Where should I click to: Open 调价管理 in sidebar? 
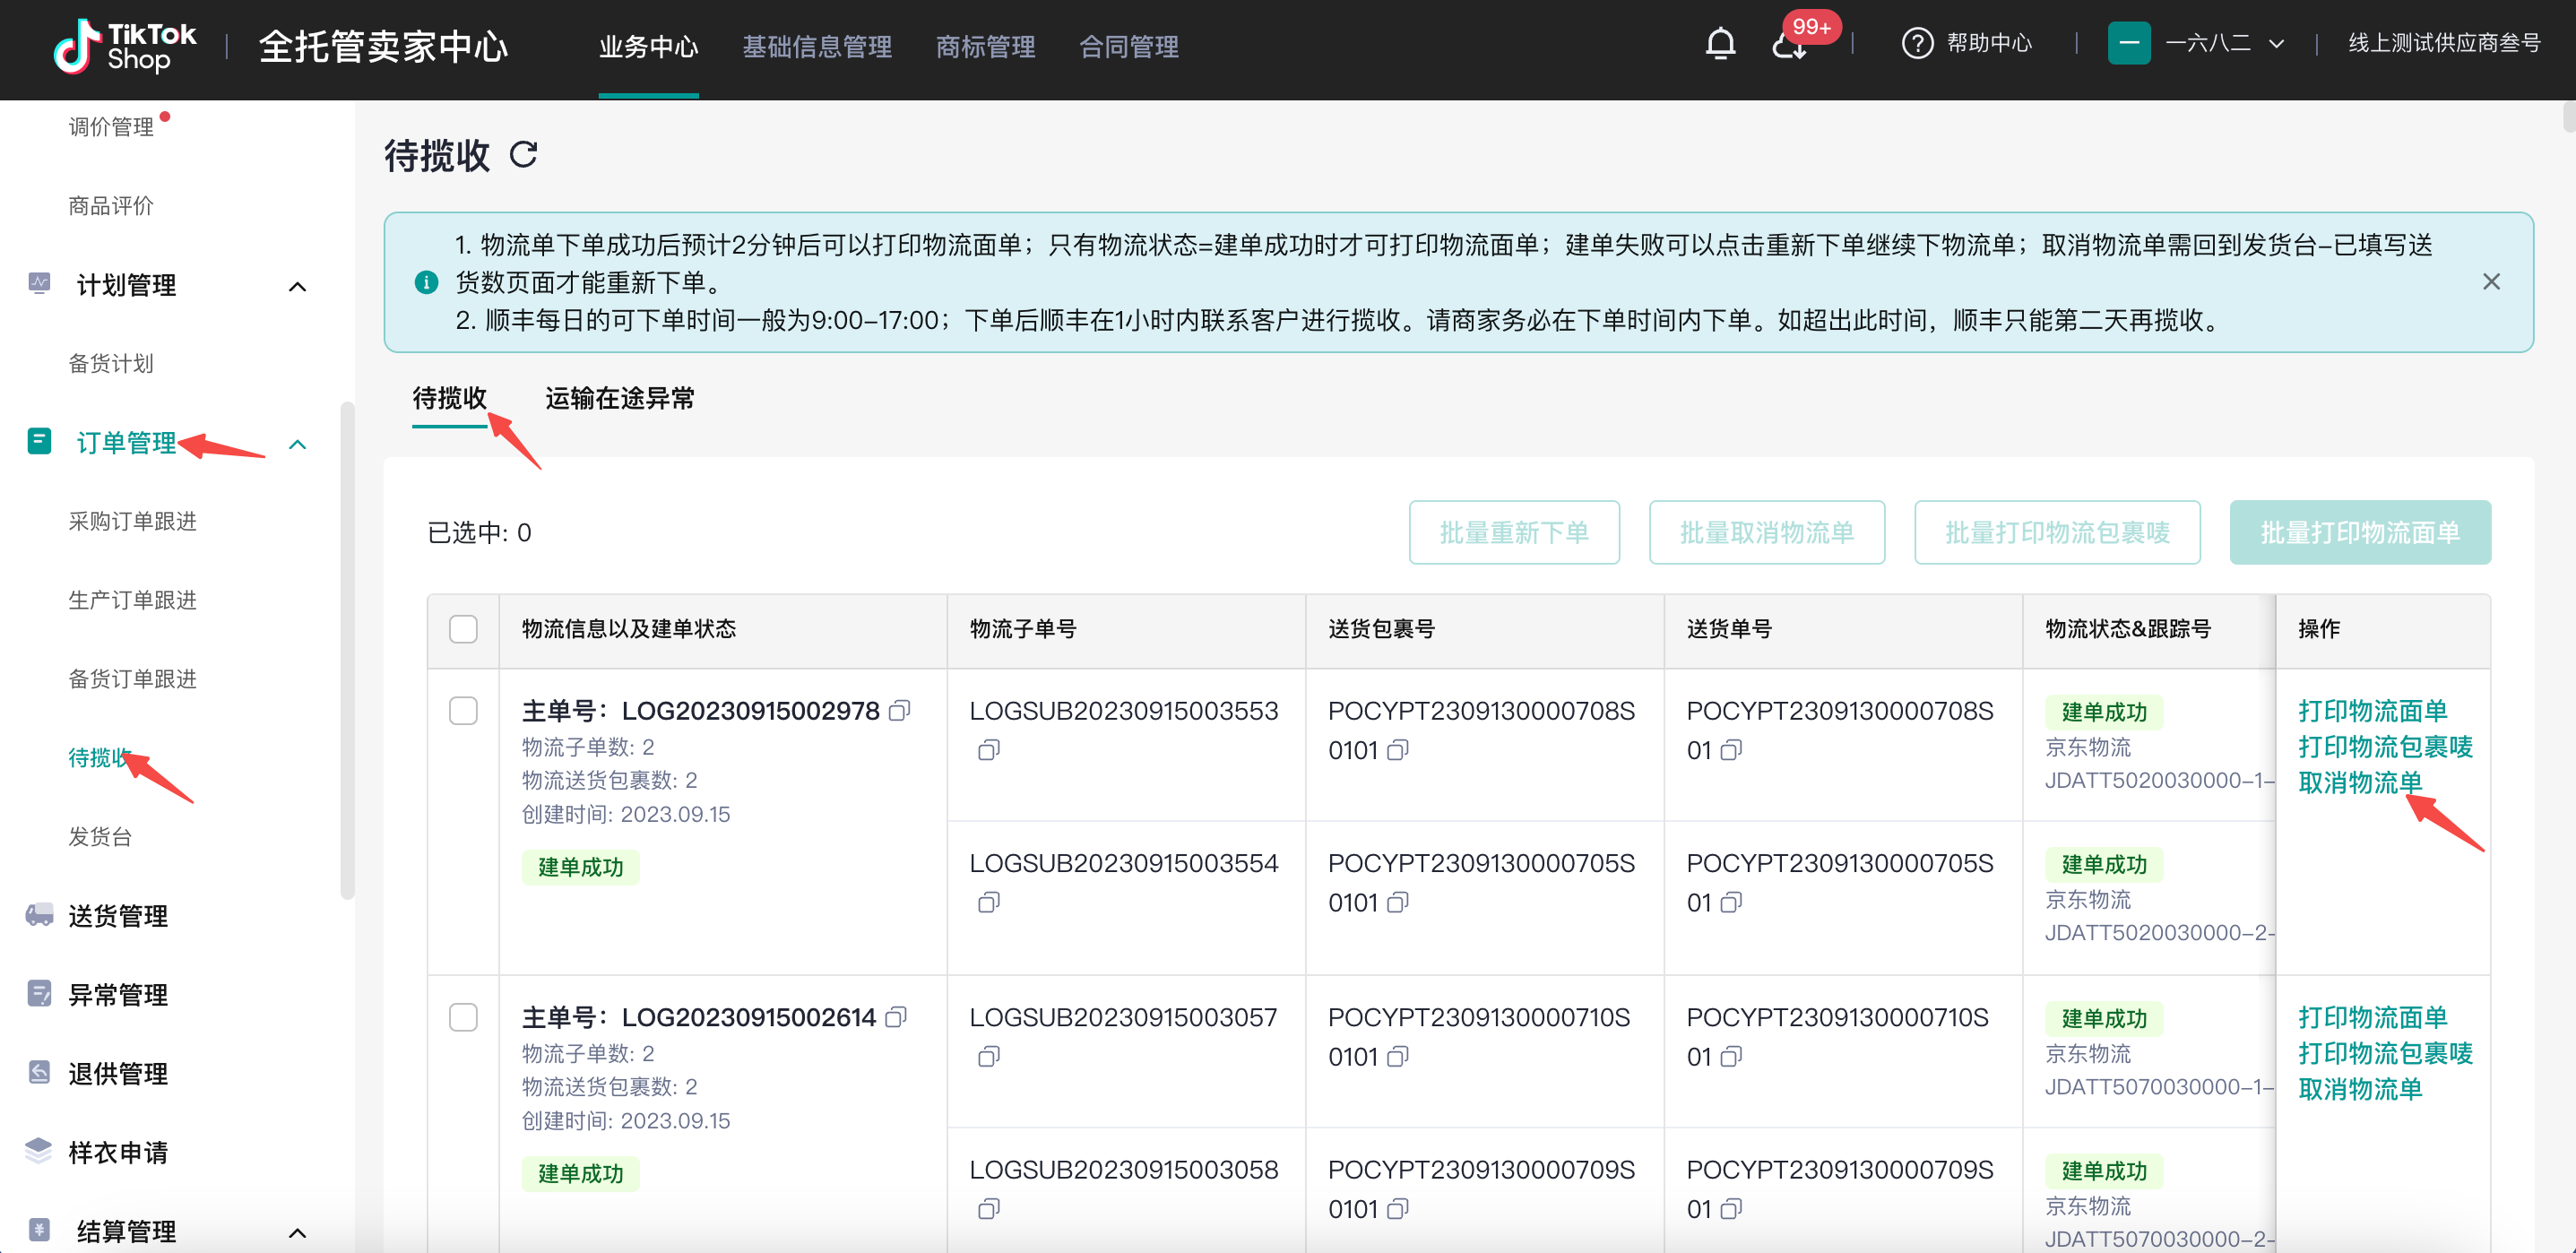[x=111, y=127]
